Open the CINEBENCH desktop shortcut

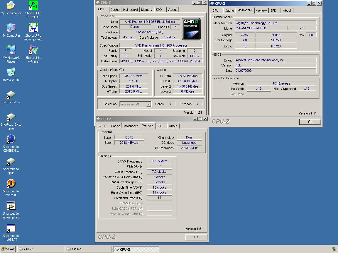(11, 139)
